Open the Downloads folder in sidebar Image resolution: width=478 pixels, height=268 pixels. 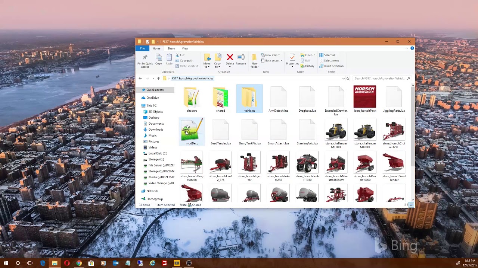tap(156, 130)
